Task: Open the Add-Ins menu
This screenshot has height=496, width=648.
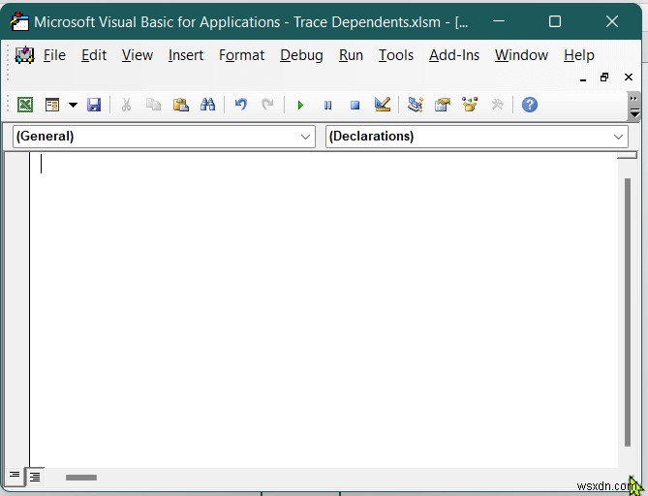Action: (x=453, y=55)
